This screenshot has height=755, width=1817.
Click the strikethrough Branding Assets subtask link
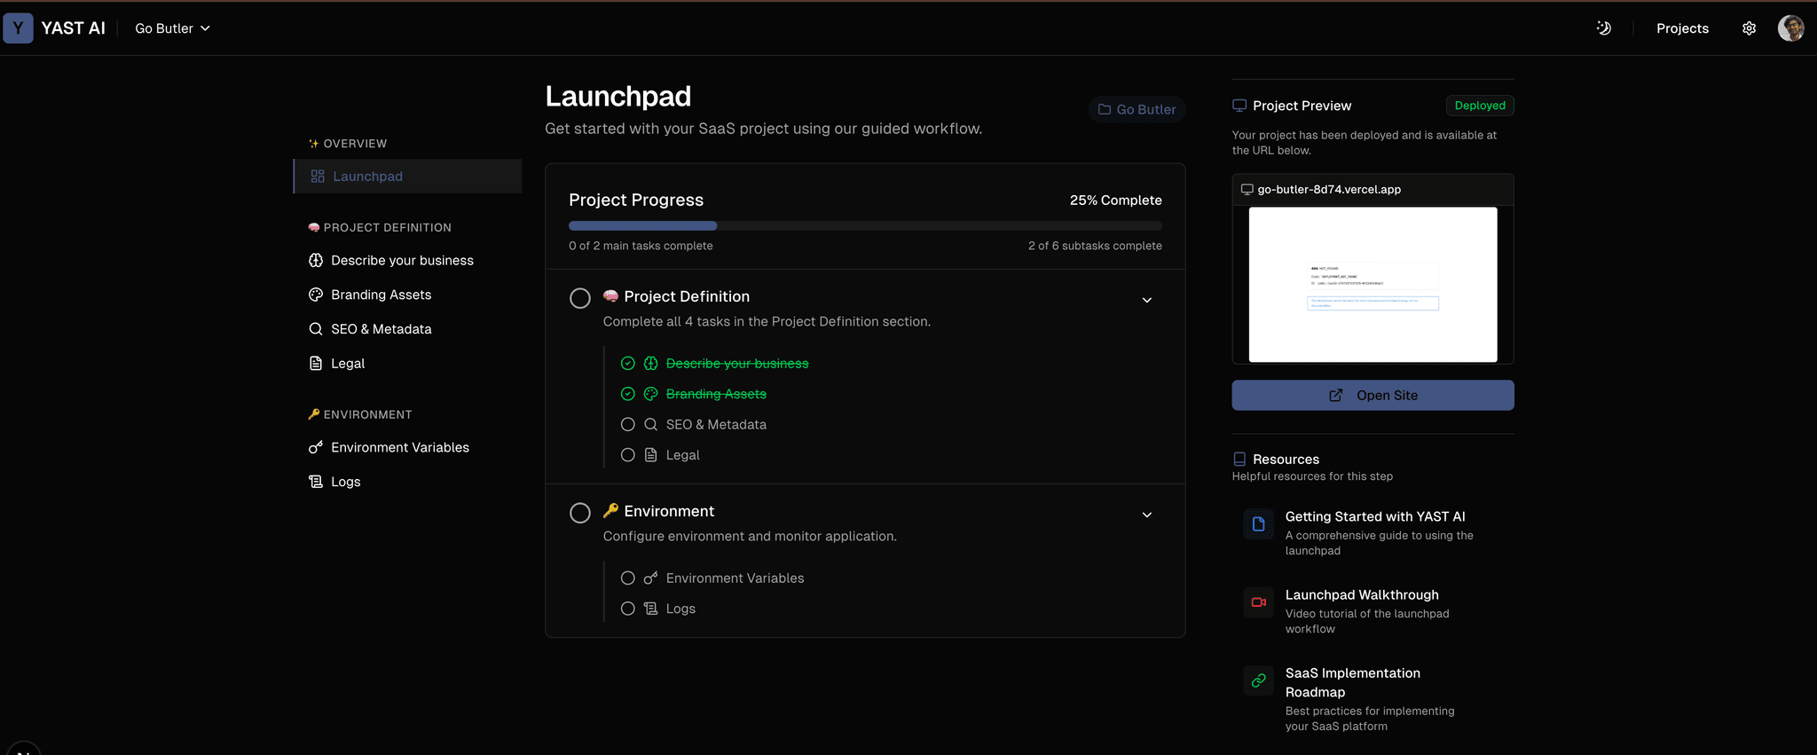[716, 394]
